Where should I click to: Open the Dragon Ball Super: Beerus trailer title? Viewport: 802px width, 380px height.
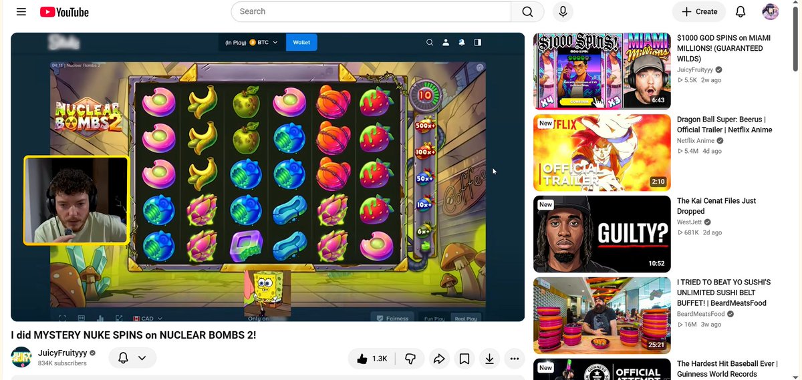(724, 125)
